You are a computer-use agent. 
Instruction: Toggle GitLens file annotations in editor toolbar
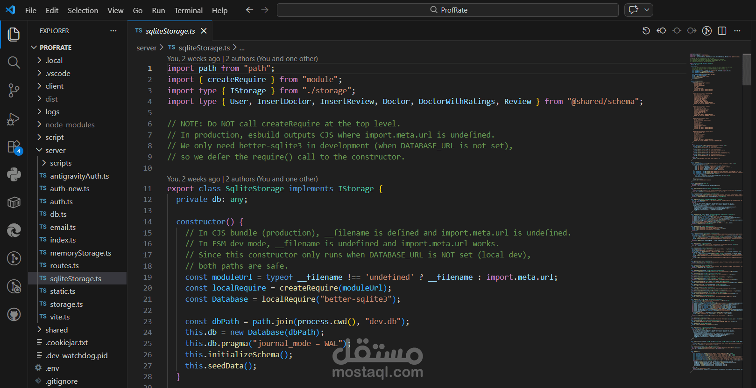[707, 31]
